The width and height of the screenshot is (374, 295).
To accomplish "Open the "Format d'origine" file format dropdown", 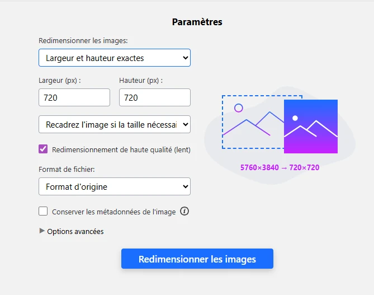I will tap(115, 186).
